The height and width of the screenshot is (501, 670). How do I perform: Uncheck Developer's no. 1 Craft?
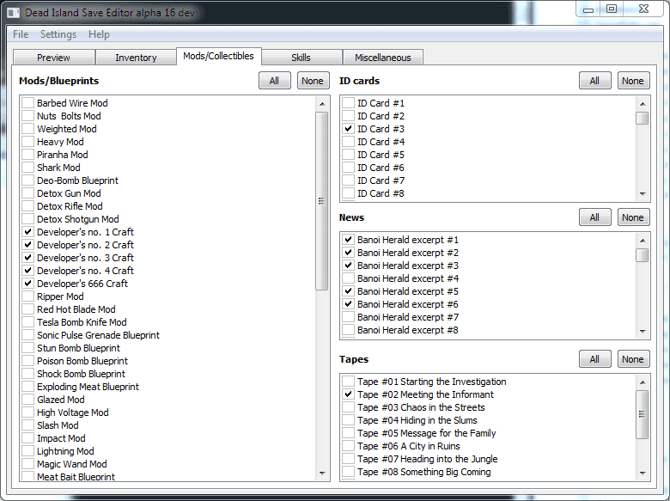27,232
